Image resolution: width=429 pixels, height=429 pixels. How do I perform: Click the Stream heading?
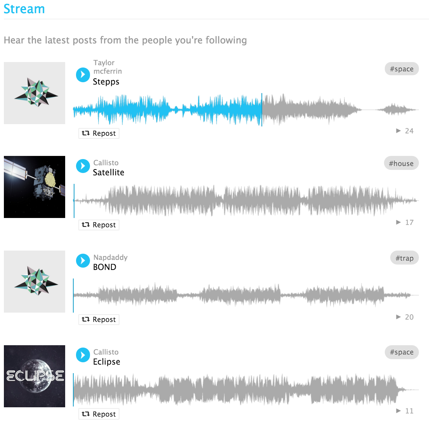coord(24,9)
